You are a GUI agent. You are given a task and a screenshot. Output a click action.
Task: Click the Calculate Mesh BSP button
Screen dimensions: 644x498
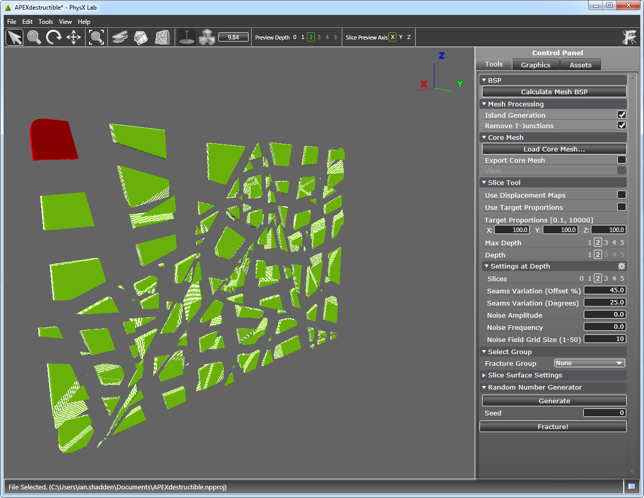coord(554,91)
